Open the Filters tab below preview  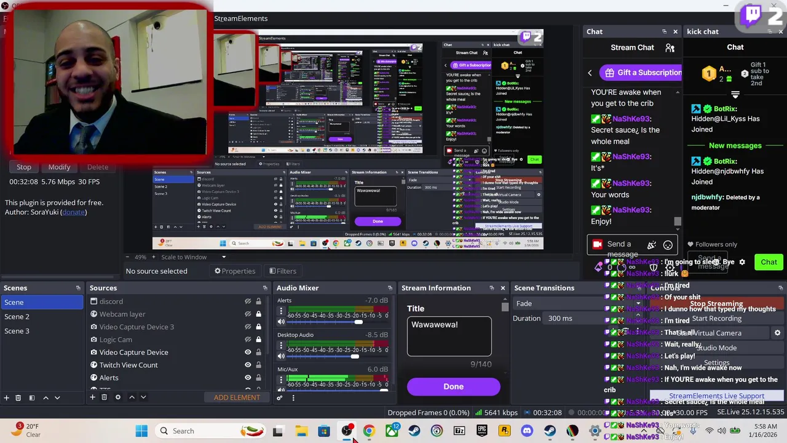pyautogui.click(x=283, y=271)
